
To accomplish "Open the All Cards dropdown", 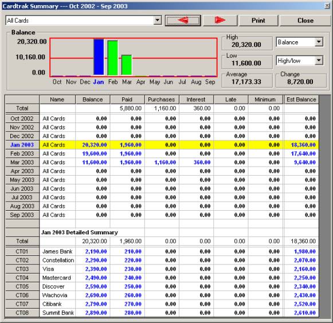I will (x=158, y=21).
